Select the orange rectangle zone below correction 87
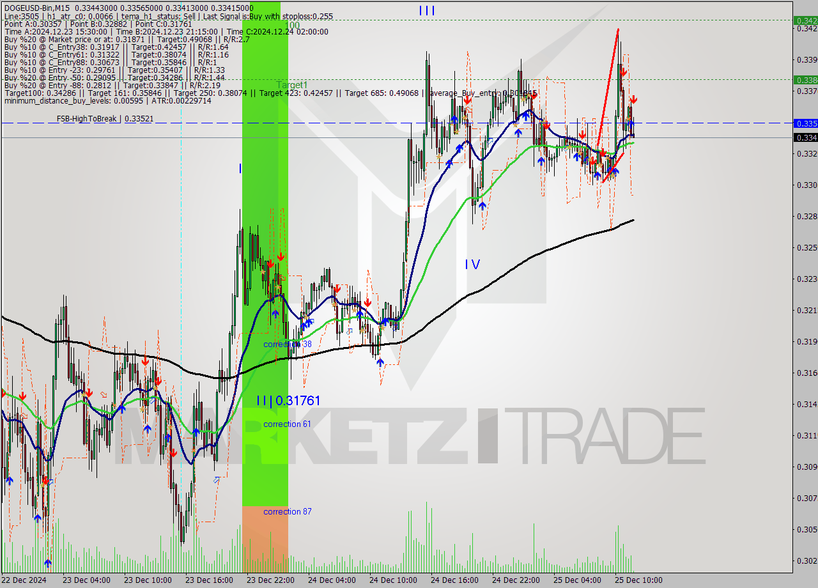 click(x=265, y=539)
